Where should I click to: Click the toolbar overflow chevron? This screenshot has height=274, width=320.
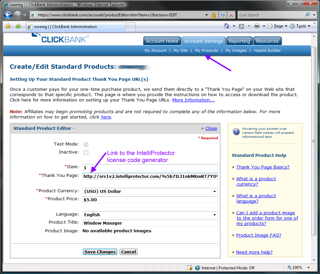(x=315, y=23)
